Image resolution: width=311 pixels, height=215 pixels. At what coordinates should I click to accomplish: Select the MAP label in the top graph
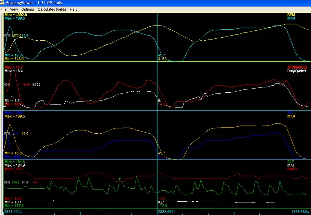click(291, 18)
